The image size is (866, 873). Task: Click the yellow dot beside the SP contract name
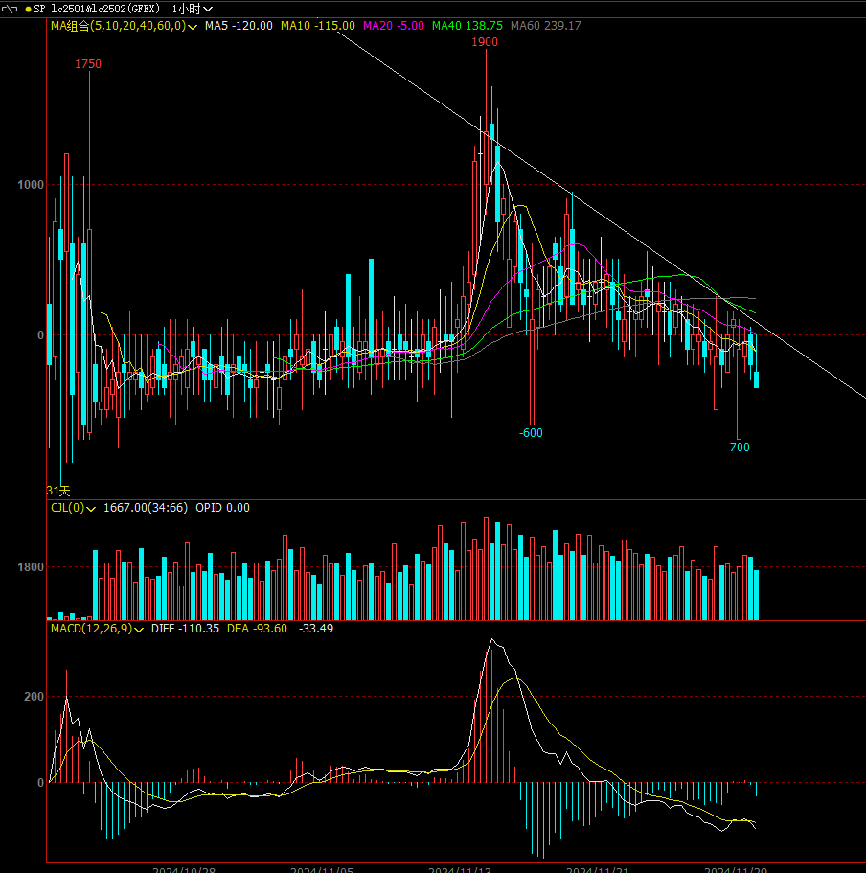(x=30, y=8)
